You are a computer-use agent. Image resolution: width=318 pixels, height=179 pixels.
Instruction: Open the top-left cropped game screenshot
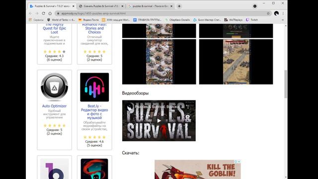click(x=159, y=31)
